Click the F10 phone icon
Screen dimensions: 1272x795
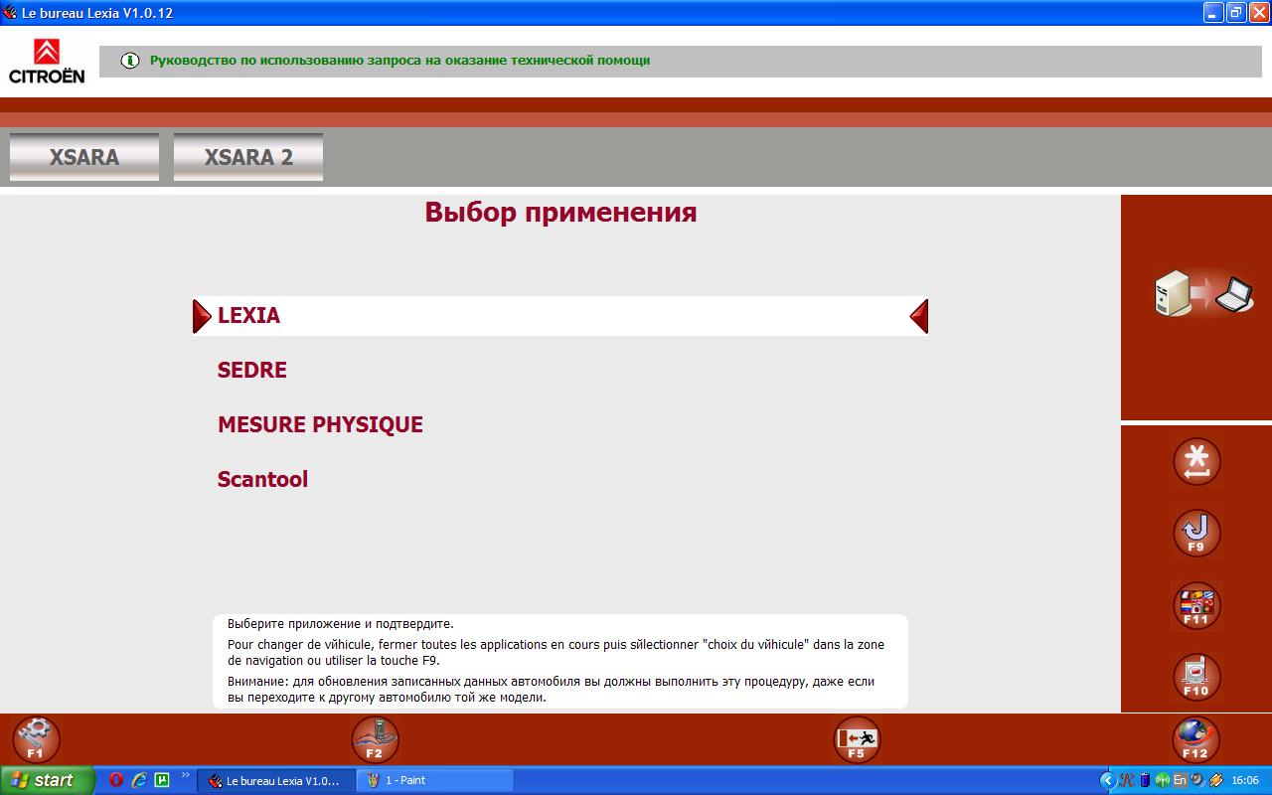coord(1196,678)
